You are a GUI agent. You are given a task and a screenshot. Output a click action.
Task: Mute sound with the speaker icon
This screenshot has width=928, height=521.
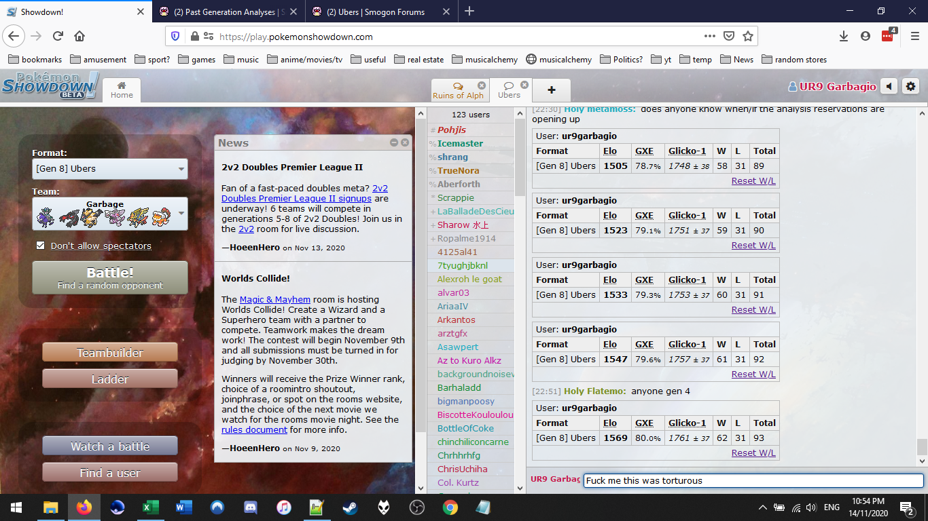[889, 86]
